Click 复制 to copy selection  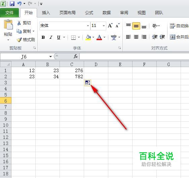tap(24, 31)
